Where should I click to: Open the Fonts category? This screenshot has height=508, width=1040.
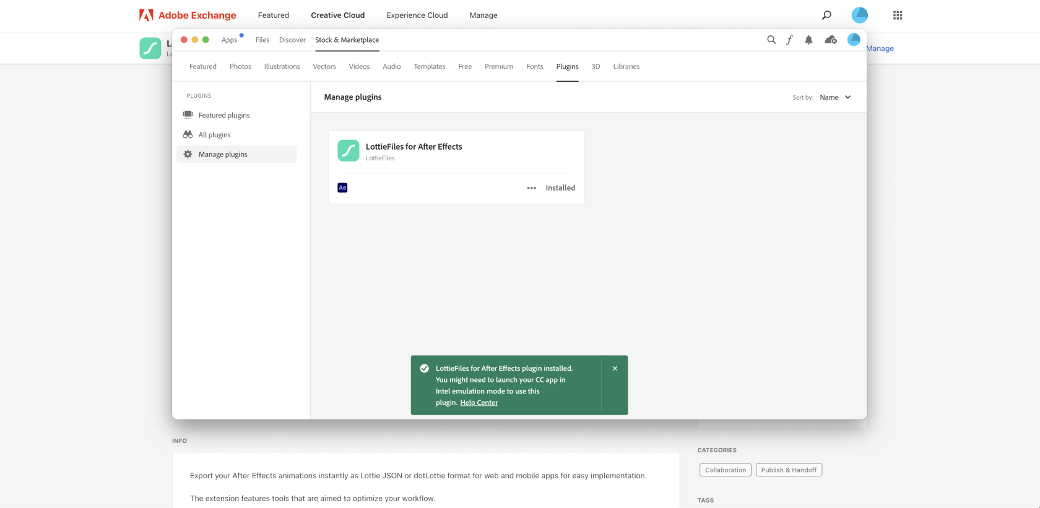coord(535,66)
